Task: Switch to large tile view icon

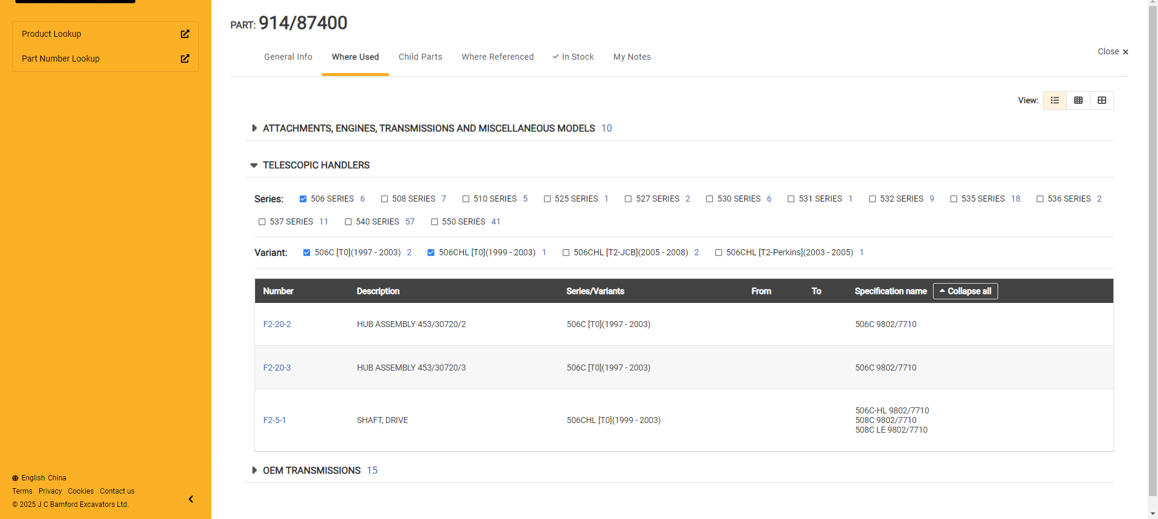Action: click(1102, 100)
